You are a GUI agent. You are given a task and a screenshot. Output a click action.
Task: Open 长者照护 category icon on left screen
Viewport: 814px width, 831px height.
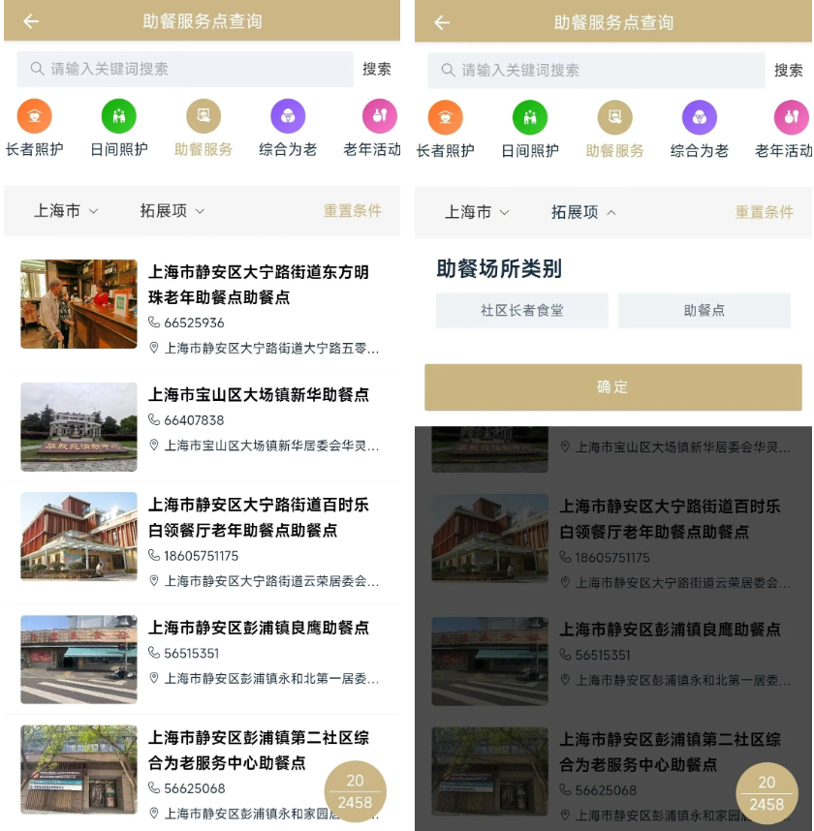point(34,117)
